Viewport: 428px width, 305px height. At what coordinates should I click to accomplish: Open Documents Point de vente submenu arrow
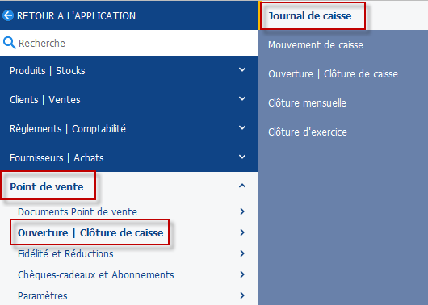pyautogui.click(x=242, y=211)
